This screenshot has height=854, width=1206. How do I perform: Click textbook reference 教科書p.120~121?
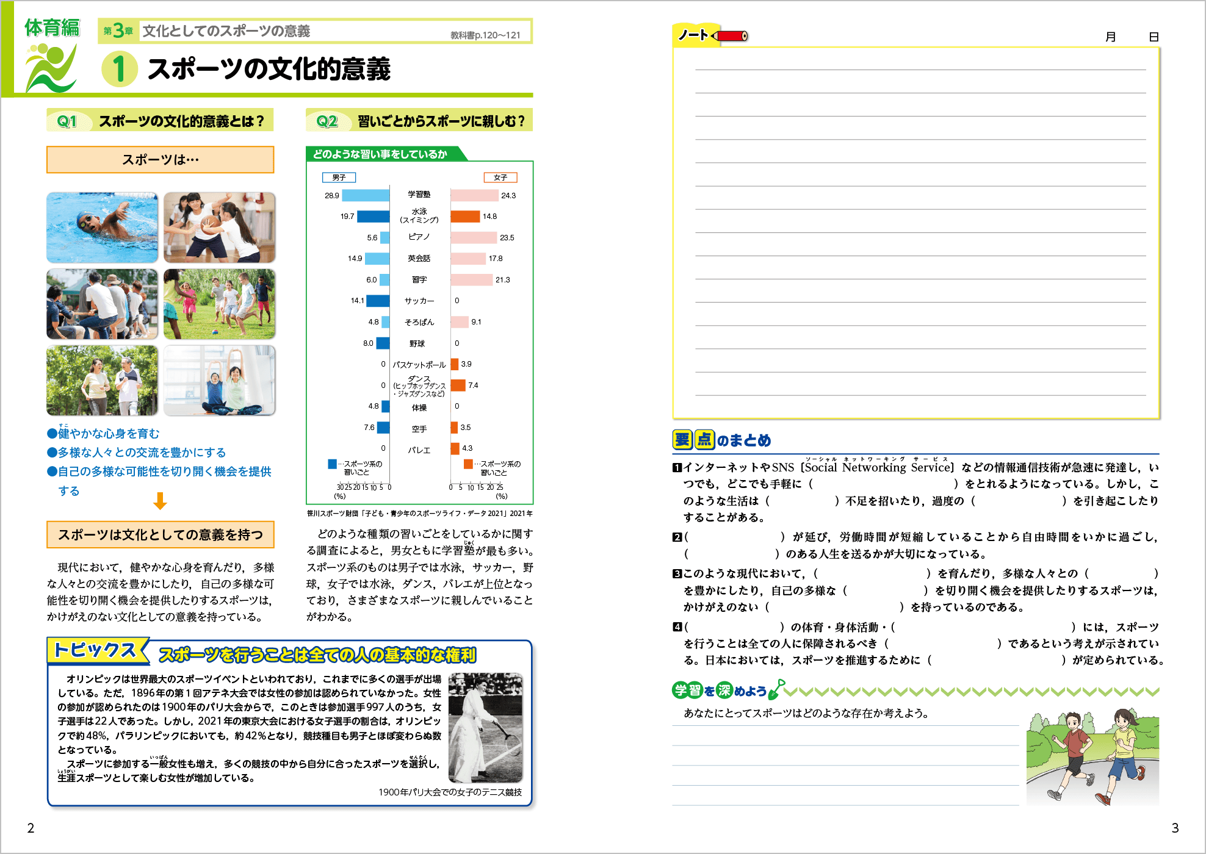coord(485,35)
